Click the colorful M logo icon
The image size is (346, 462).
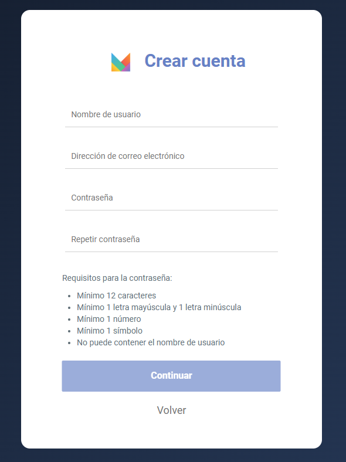pyautogui.click(x=121, y=62)
